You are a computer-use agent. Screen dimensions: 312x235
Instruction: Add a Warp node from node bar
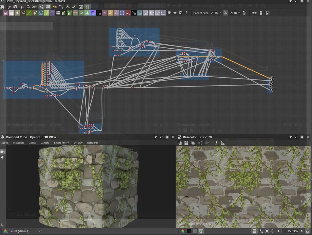coord(140,13)
